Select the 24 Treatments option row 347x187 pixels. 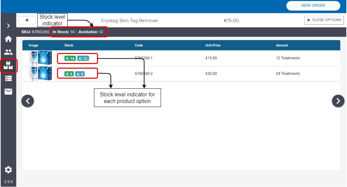[288, 74]
